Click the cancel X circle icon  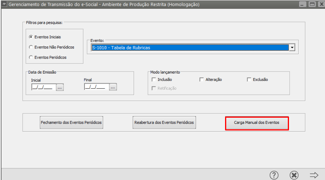point(294,175)
